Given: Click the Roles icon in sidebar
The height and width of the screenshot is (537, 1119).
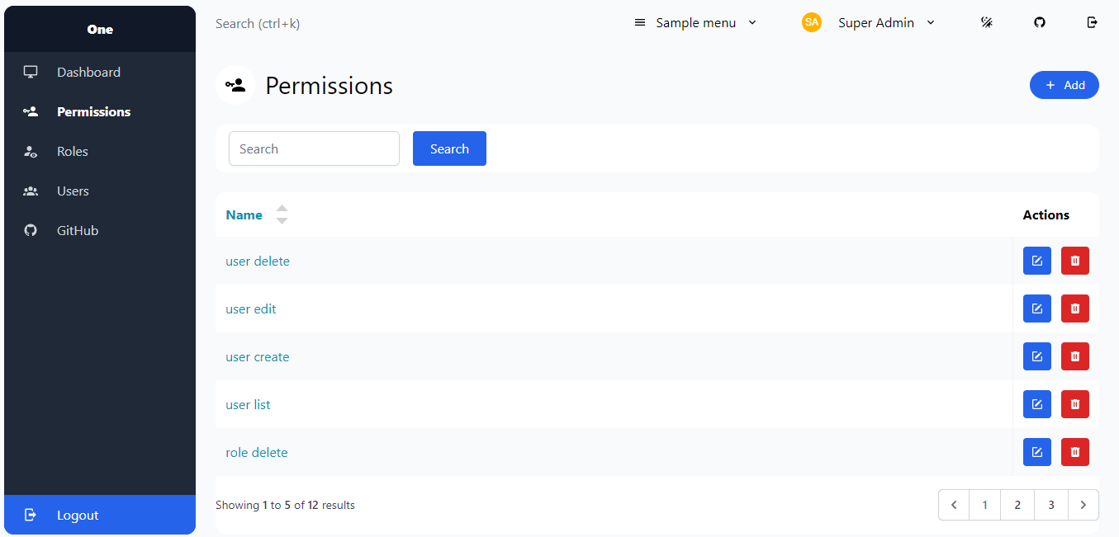Looking at the screenshot, I should pos(31,151).
